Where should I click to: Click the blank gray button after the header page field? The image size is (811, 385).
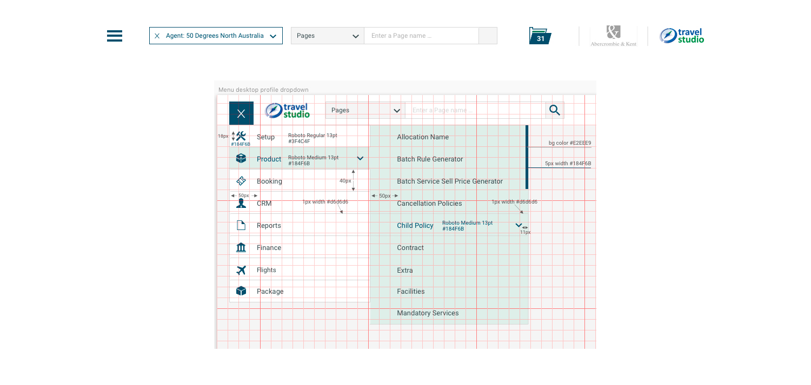488,36
